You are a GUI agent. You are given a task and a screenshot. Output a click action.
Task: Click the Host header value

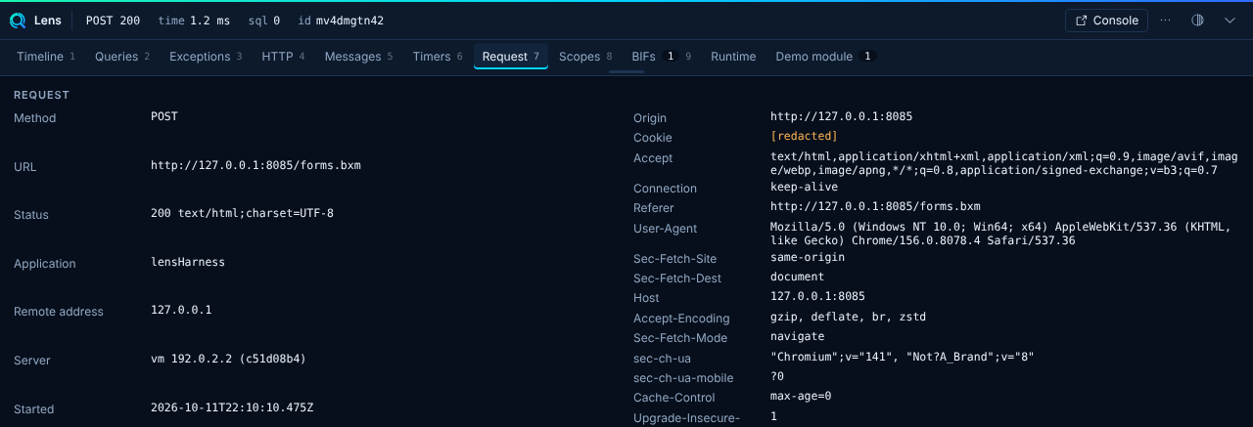click(x=817, y=296)
